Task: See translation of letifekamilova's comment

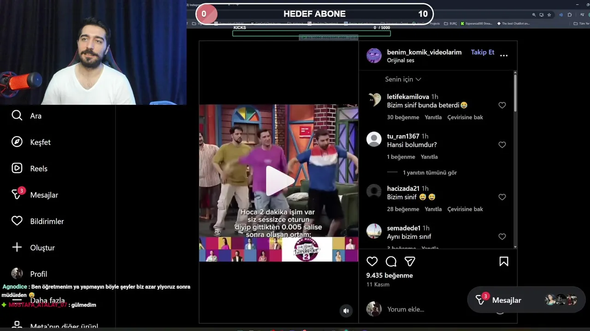Action: point(465,117)
